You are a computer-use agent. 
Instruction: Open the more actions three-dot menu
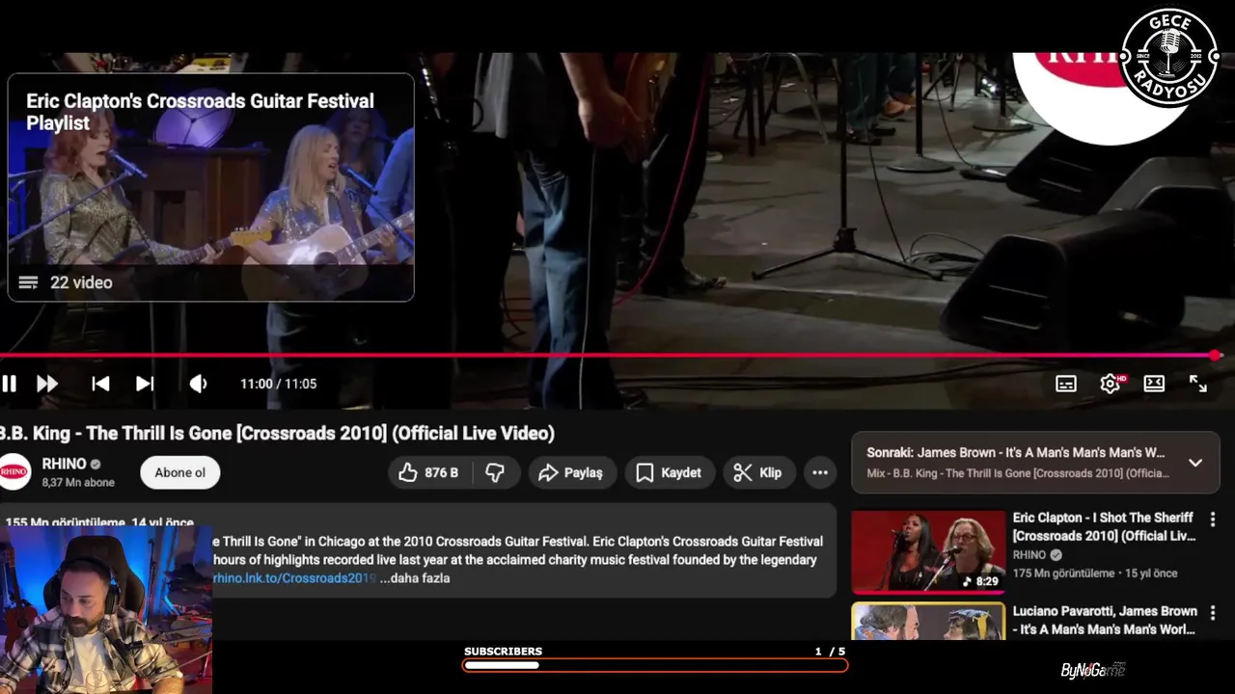pyautogui.click(x=820, y=472)
